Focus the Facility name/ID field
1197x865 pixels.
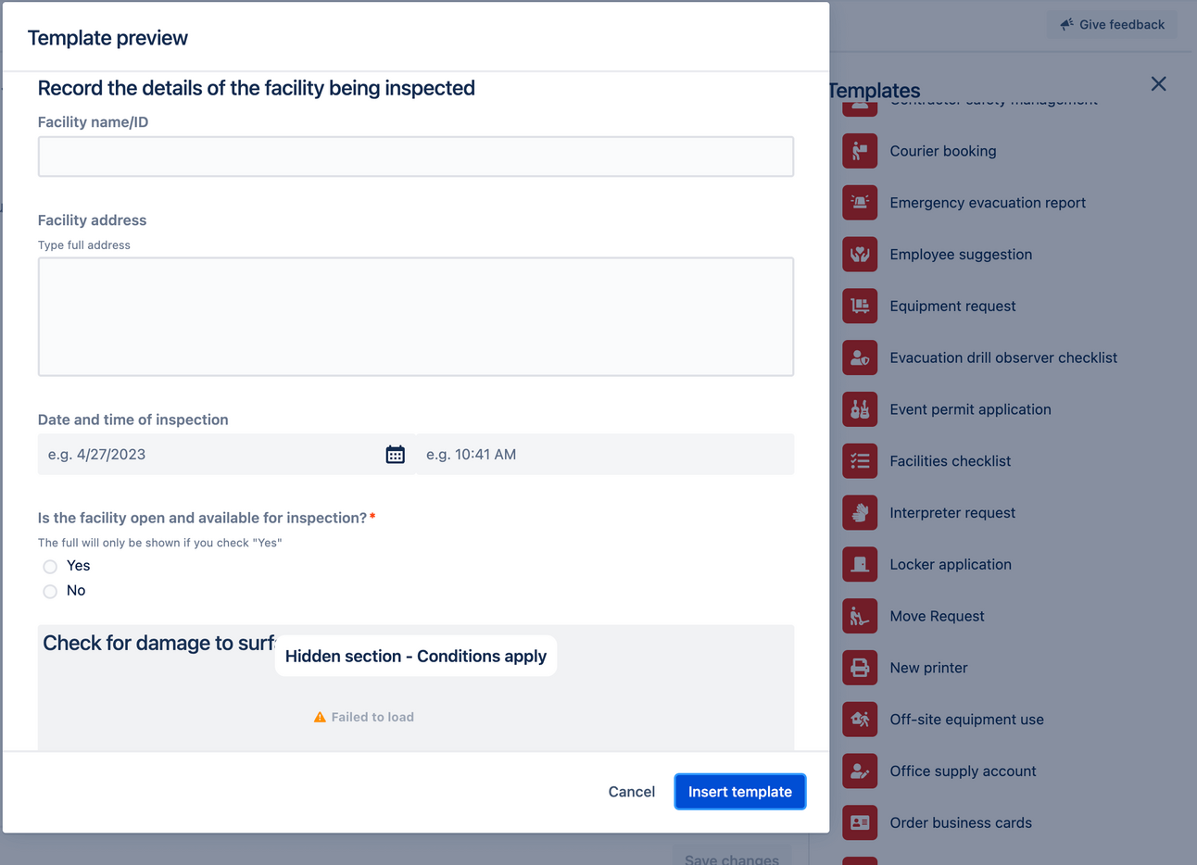pyautogui.click(x=416, y=157)
